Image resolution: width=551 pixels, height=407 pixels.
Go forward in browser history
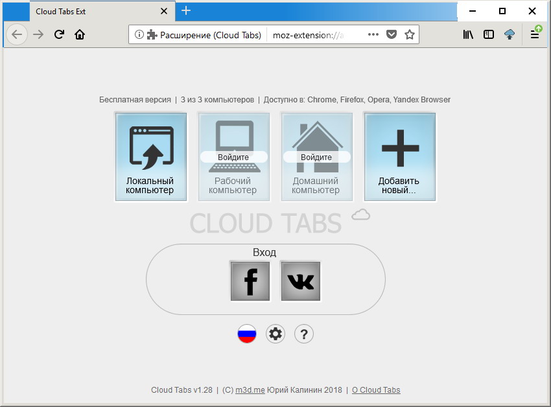(x=38, y=34)
